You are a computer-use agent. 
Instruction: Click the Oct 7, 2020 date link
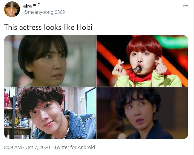[x=38, y=147]
